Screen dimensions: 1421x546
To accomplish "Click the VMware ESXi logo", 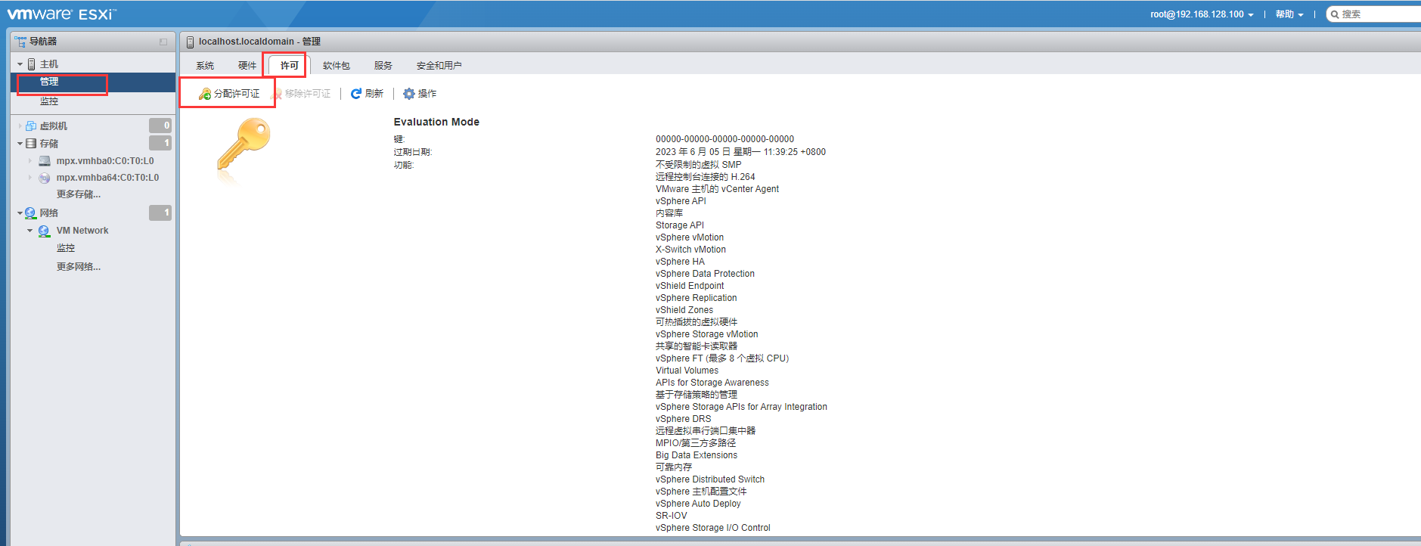I will [62, 14].
